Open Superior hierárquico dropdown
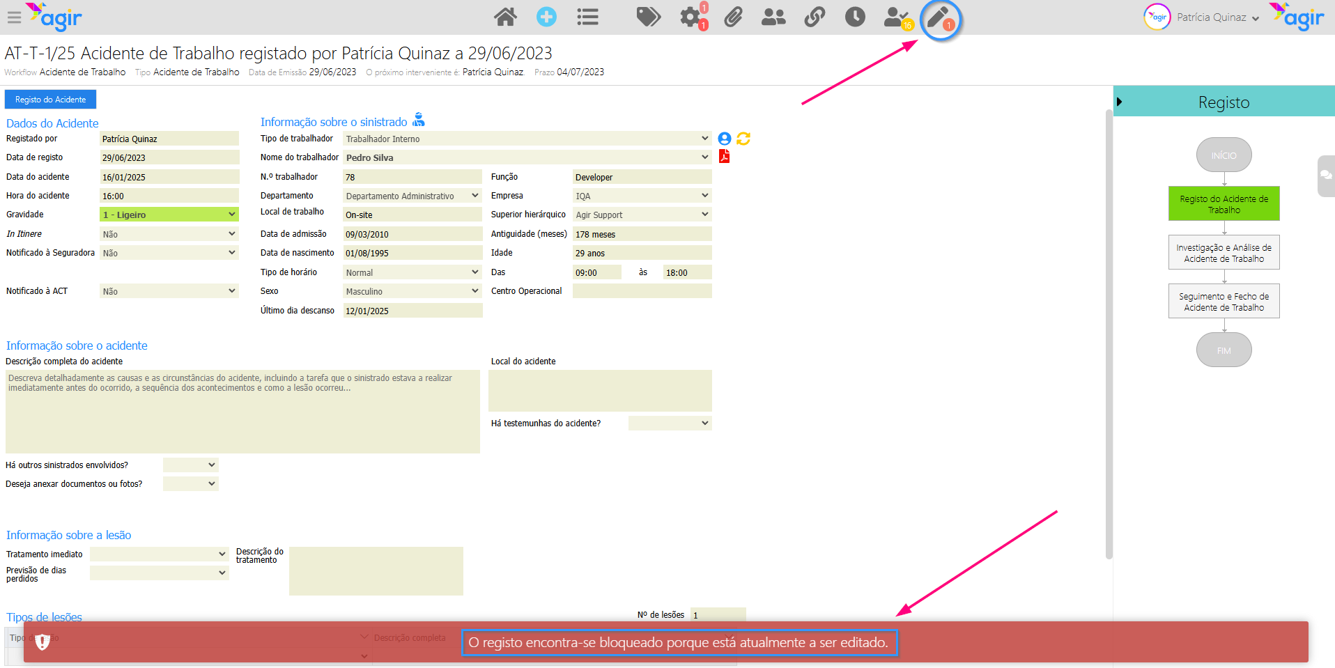Image resolution: width=1335 pixels, height=668 pixels. 642,215
